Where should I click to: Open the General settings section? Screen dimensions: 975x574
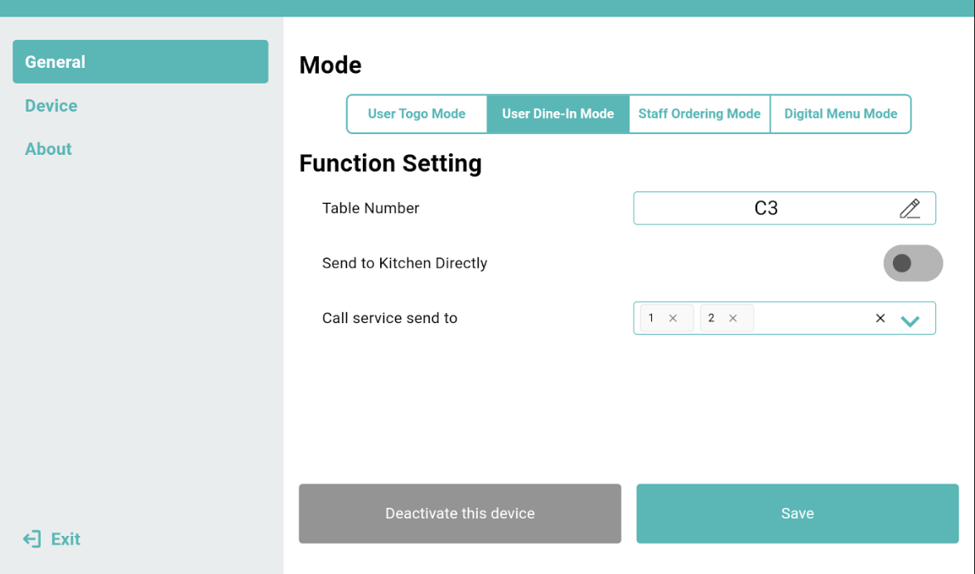point(140,62)
